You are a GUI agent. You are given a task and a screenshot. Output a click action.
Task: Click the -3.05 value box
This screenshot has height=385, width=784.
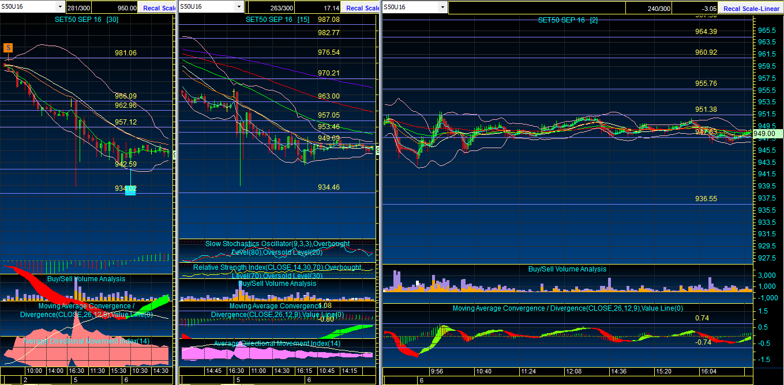click(695, 8)
